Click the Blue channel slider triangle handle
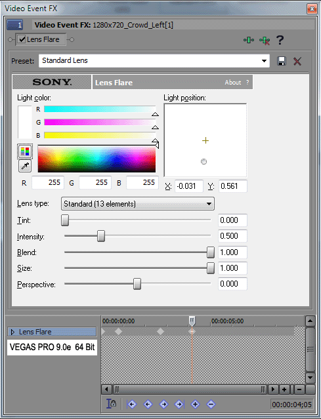Viewport: 321px width, 419px height. (155, 140)
